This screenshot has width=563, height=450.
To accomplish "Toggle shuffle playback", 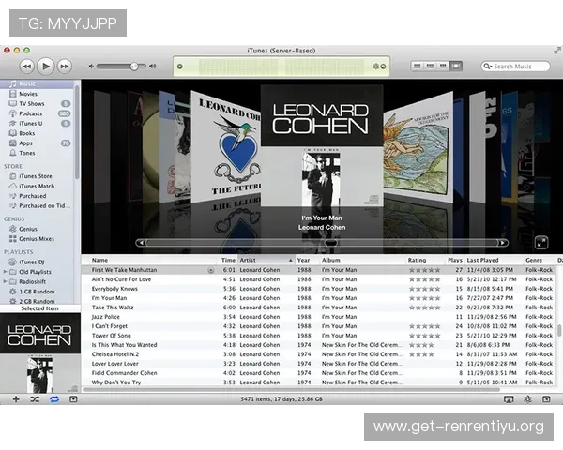I will pos(35,399).
